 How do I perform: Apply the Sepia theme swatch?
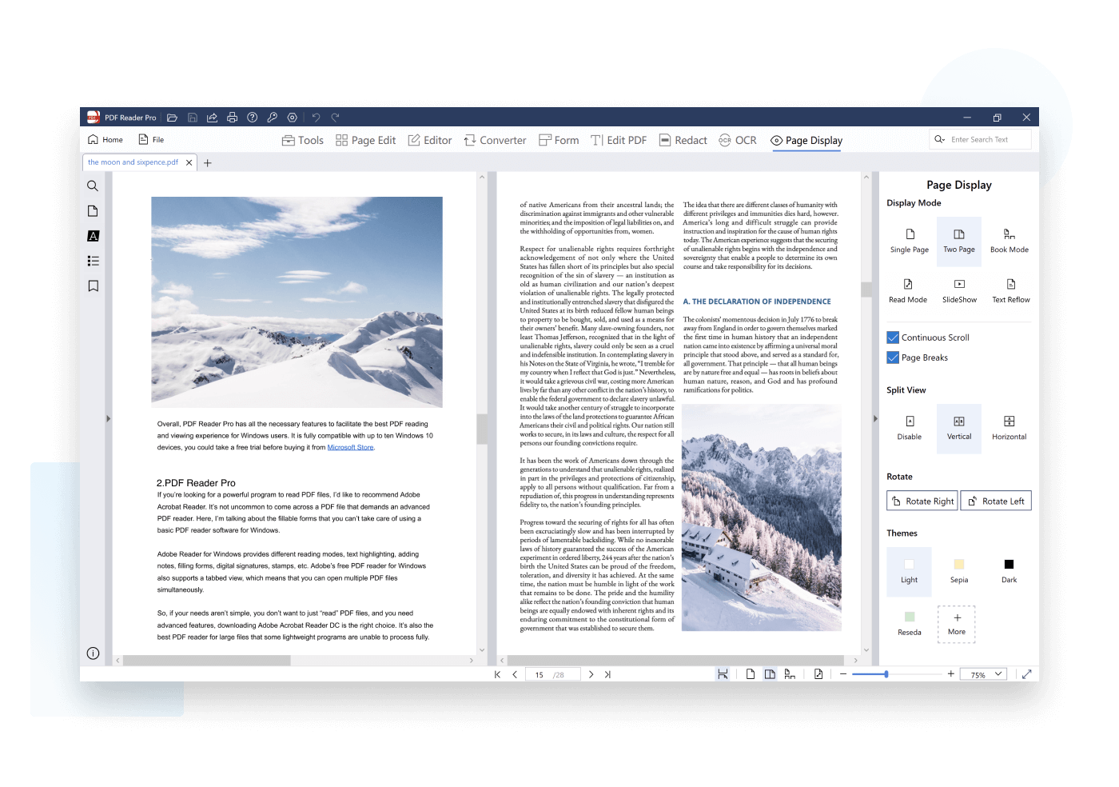coord(959,565)
